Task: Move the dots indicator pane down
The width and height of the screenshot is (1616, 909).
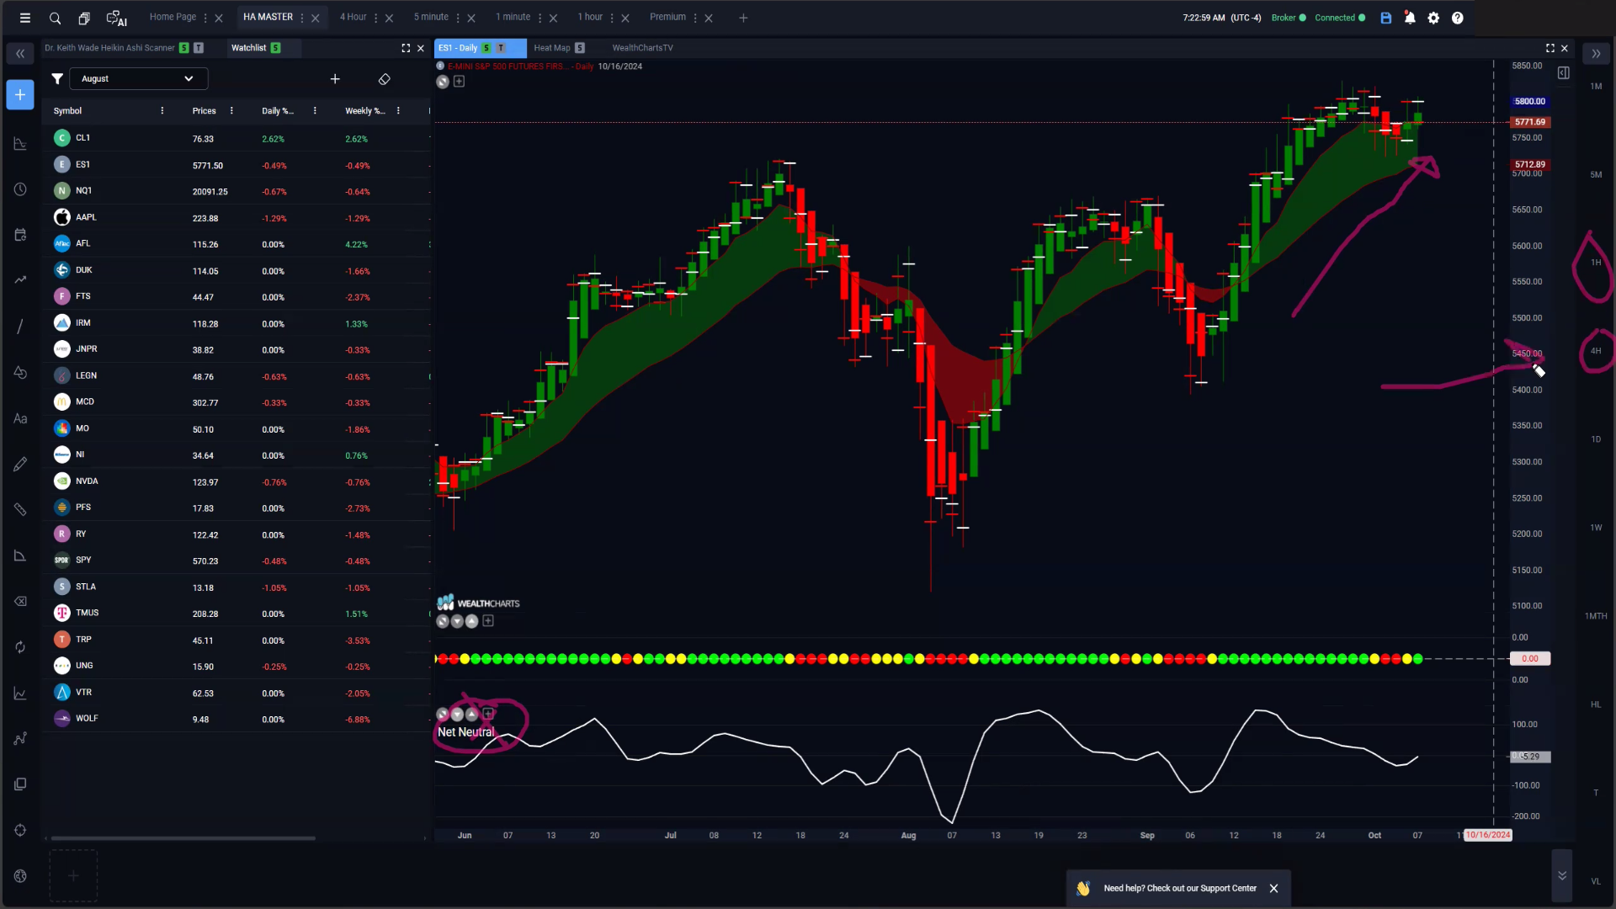Action: 457,621
